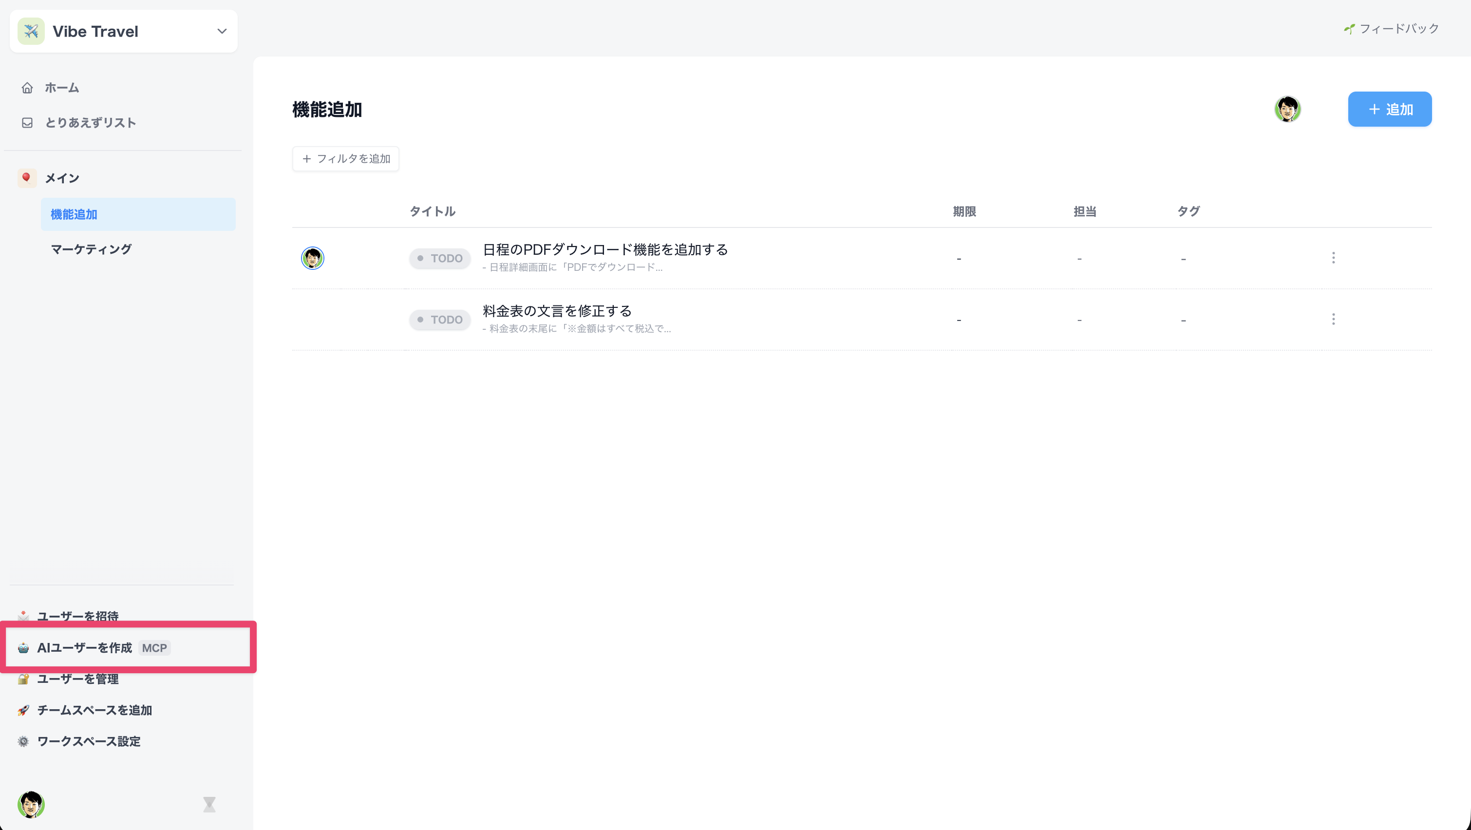Screen dimensions: 1471x830
Task: Toggle TODO status of 日程のPDFダウンロード task
Action: point(440,258)
